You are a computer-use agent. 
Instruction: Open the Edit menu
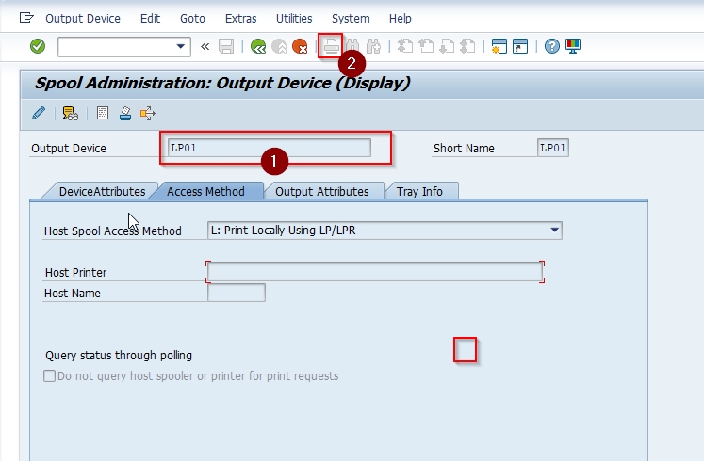(x=150, y=19)
